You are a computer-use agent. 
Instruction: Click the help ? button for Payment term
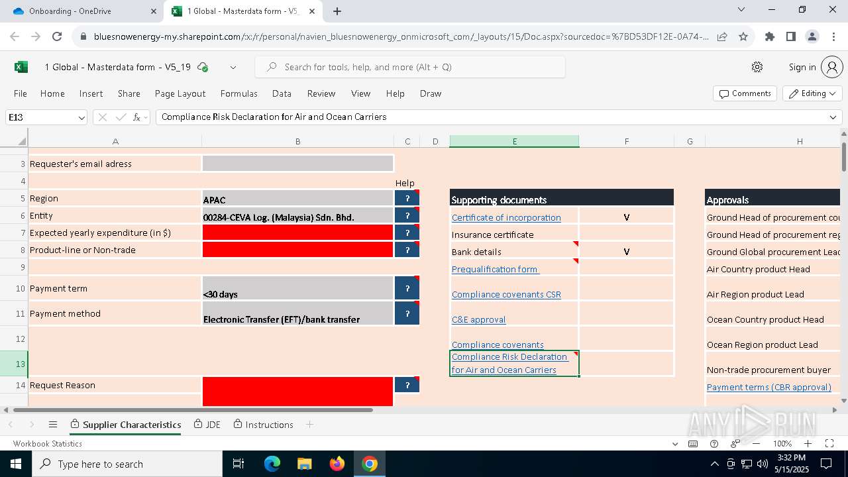click(407, 288)
